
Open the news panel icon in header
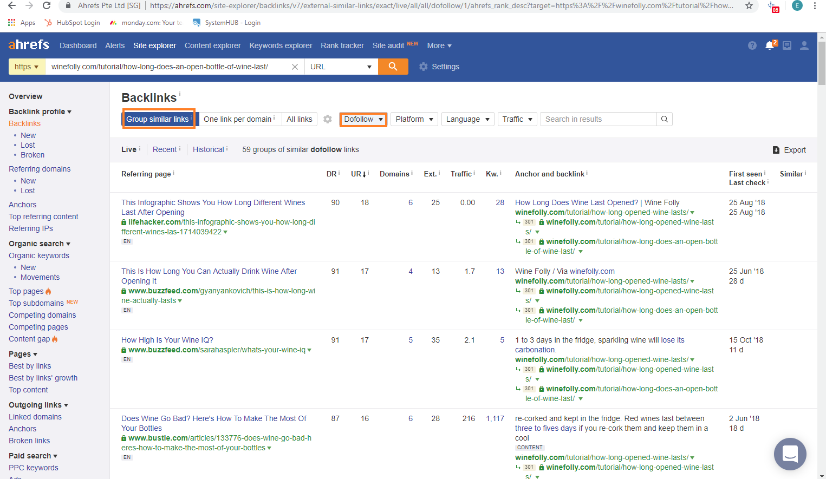[x=787, y=45]
